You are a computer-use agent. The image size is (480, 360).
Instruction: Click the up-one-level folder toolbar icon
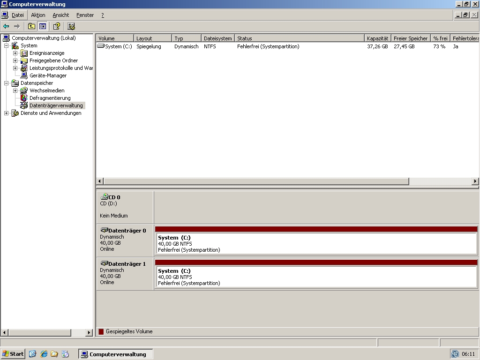tap(31, 27)
